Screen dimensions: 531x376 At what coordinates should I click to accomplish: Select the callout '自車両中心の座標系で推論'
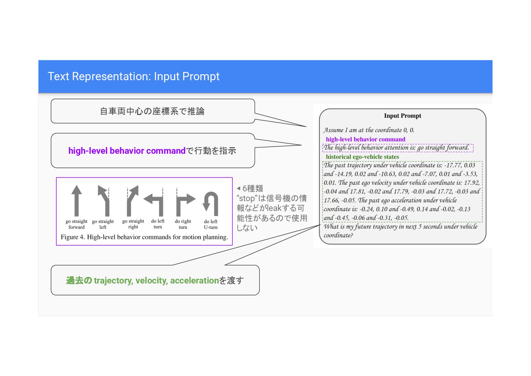[152, 111]
